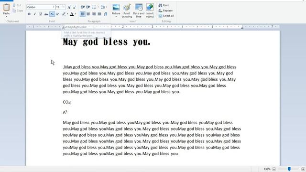
Task: Toggle superscript formatting
Action: [x=57, y=14]
